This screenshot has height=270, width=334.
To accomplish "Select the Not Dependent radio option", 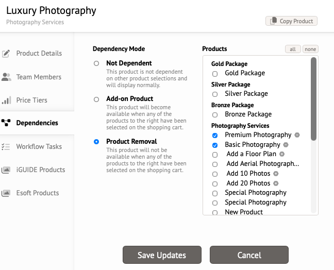I will click(96, 63).
